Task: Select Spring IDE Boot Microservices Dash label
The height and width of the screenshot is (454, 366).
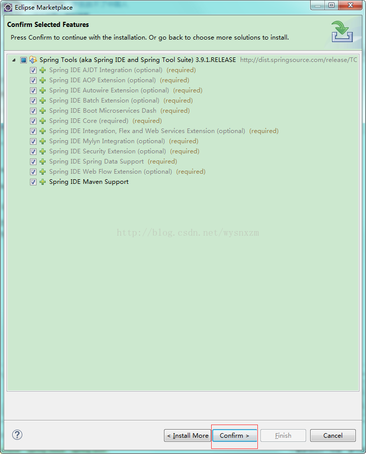Action: [x=103, y=111]
